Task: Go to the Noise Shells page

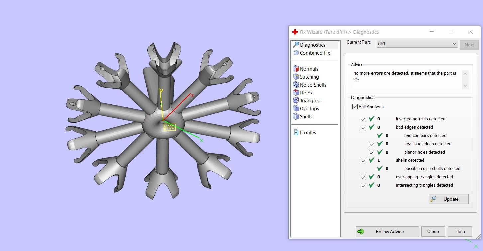Action: tap(313, 85)
